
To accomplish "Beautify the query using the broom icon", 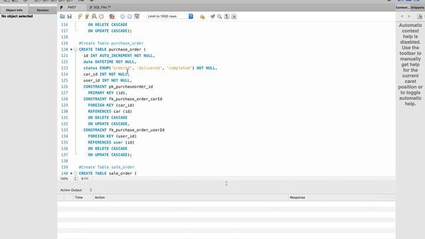I will [212, 17].
